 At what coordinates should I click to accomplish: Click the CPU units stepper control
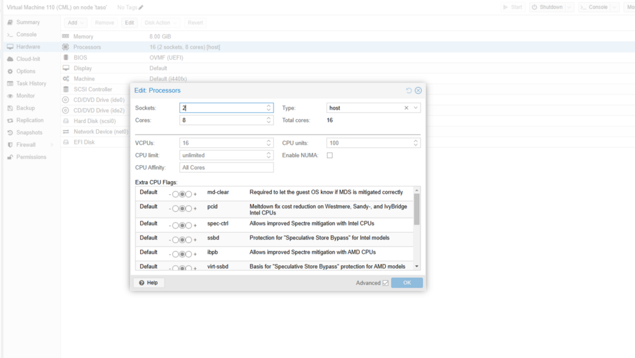(416, 143)
